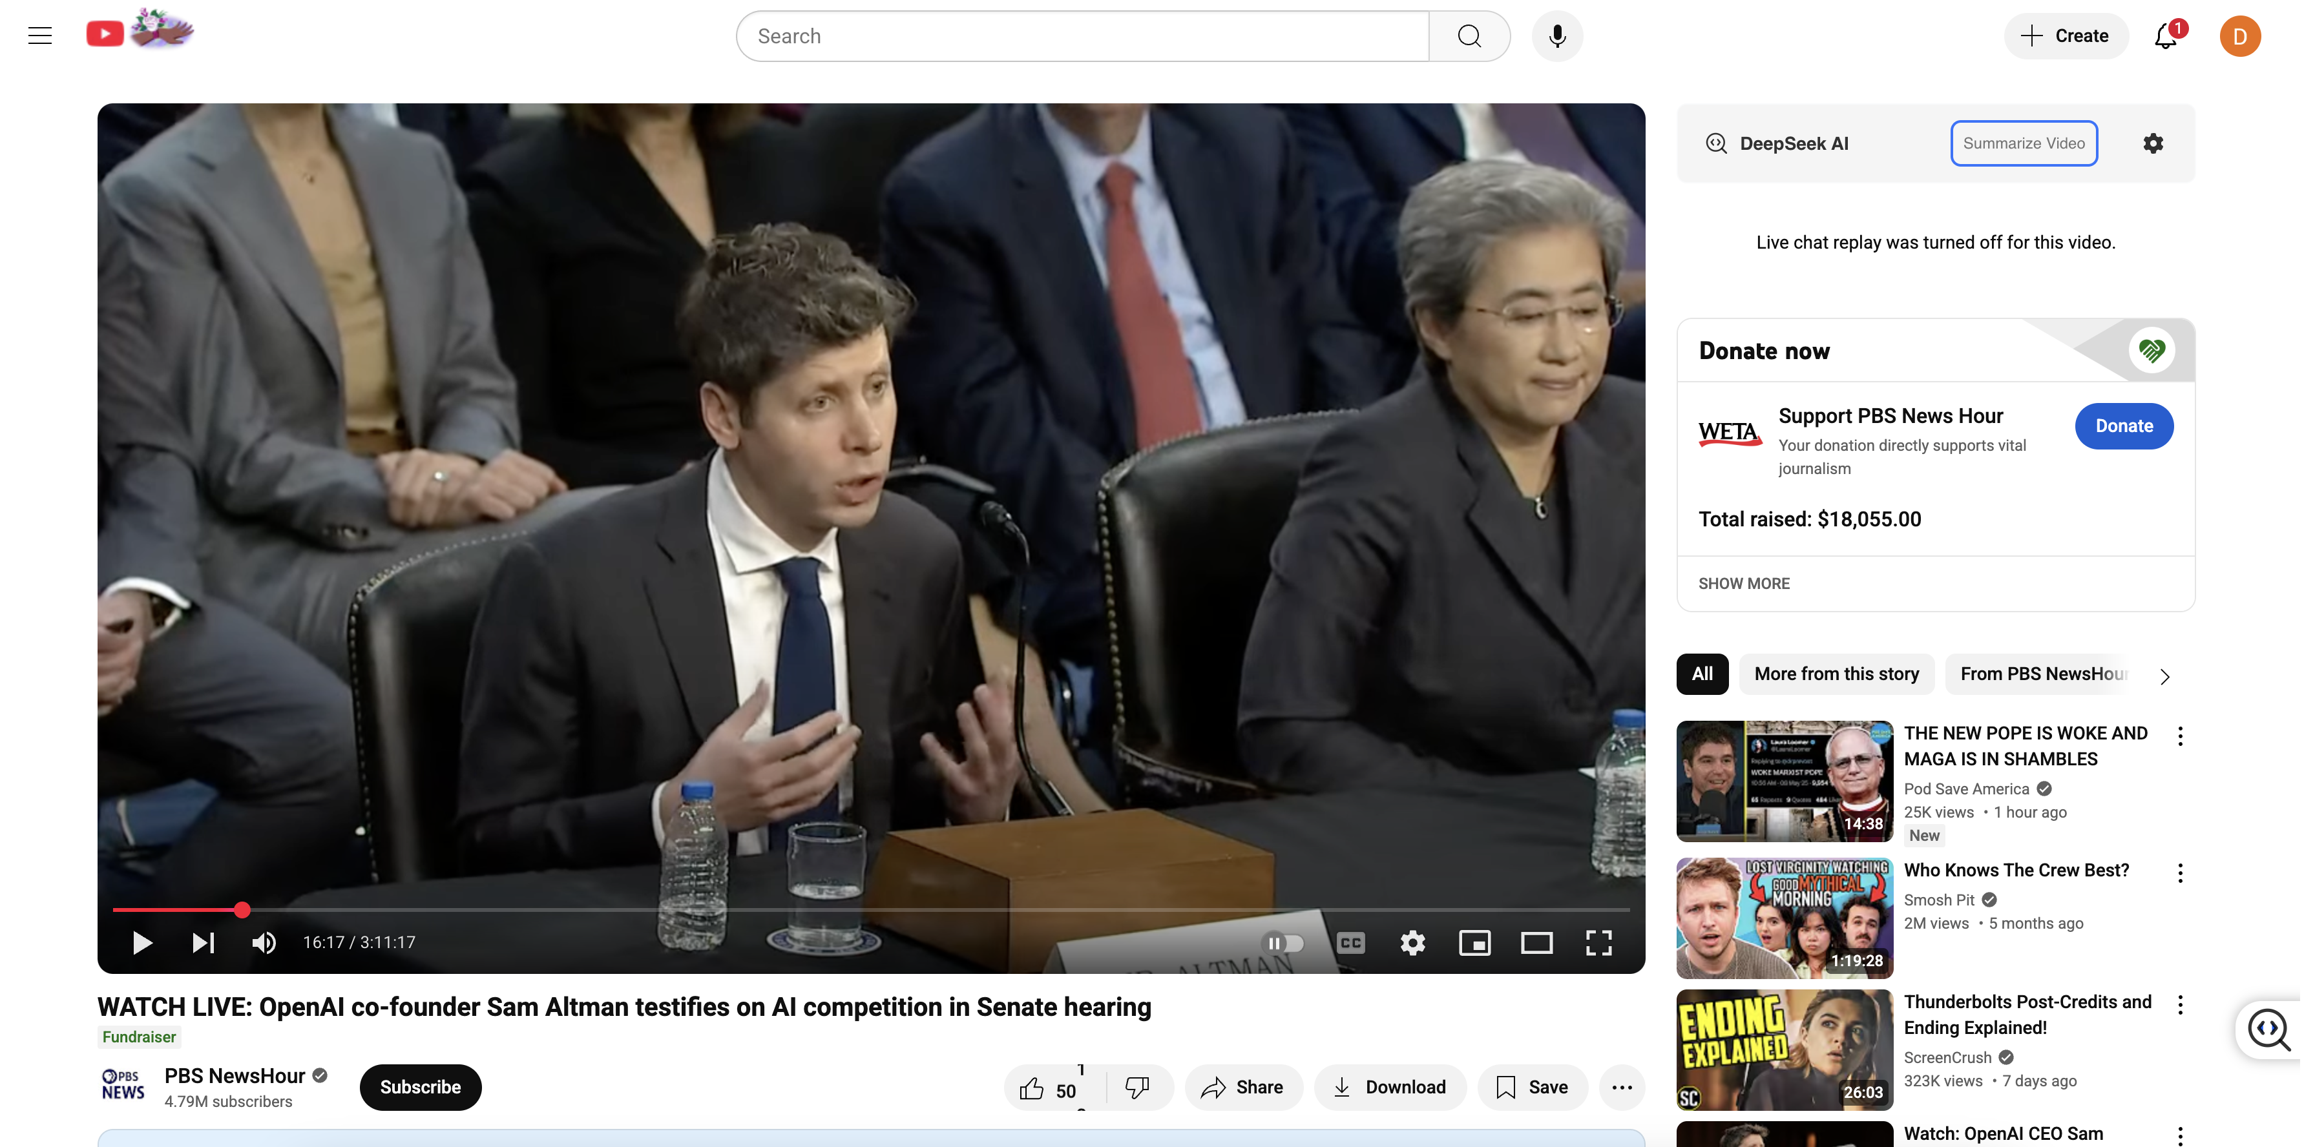
Task: Enter fullscreen mode
Action: tap(1599, 942)
